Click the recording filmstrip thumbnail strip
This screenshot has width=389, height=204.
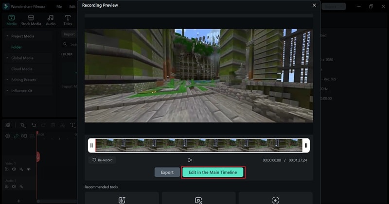[199, 145]
